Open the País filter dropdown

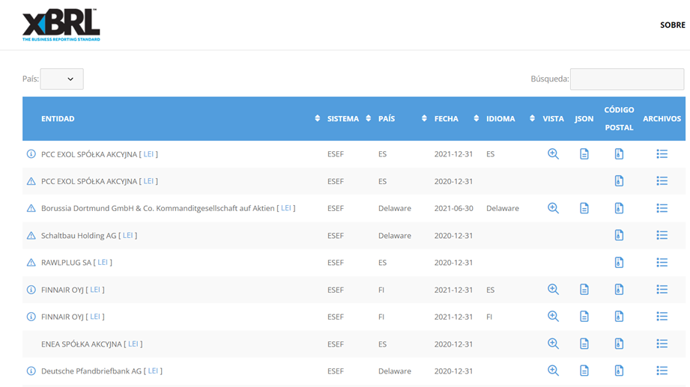point(61,79)
